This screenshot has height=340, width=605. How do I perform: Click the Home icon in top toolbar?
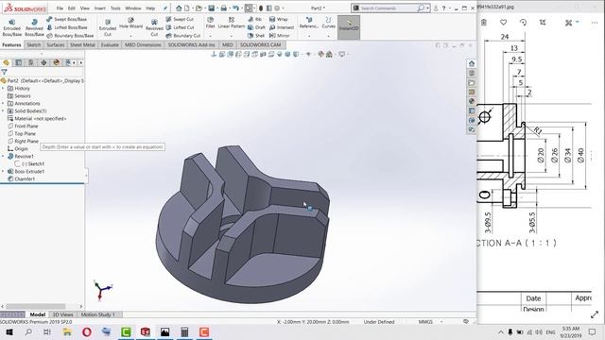pos(179,8)
